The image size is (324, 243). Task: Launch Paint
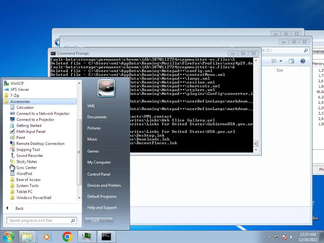tap(21, 137)
